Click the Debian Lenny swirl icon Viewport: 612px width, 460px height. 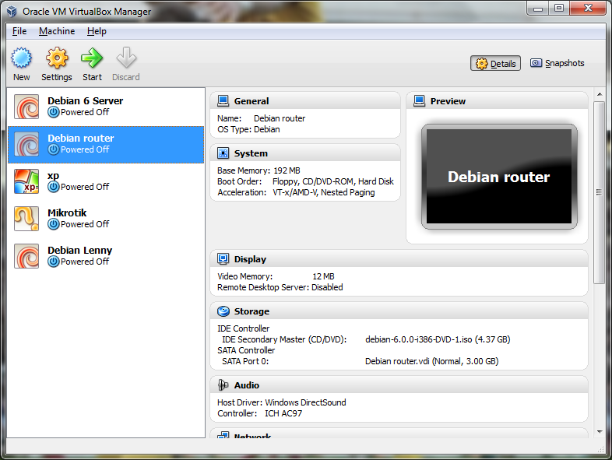coord(26,256)
